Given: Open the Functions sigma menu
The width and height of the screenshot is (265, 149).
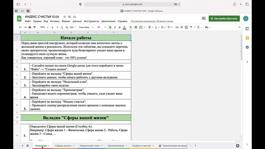Looking at the screenshot, I should [199, 27].
